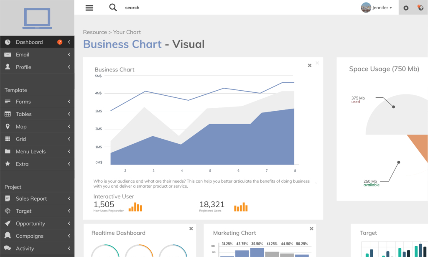Open the hamburger menu icon
The height and width of the screenshot is (257, 428).
click(89, 8)
